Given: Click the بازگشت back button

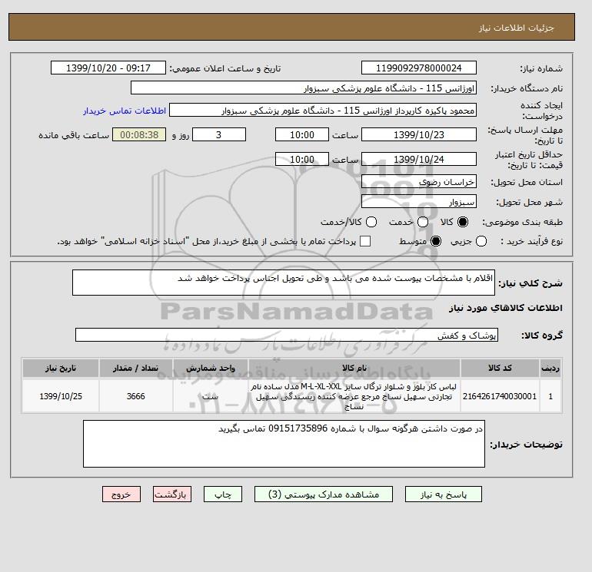Looking at the screenshot, I should (x=172, y=494).
